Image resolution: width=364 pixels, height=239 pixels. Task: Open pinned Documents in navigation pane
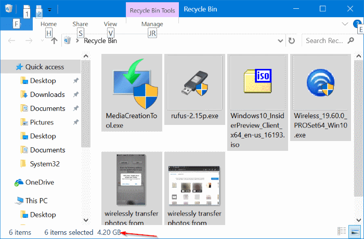[48, 108]
